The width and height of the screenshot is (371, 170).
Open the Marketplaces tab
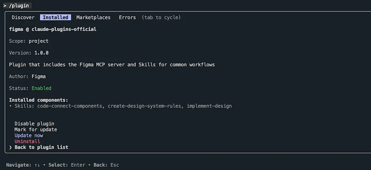coord(93,17)
